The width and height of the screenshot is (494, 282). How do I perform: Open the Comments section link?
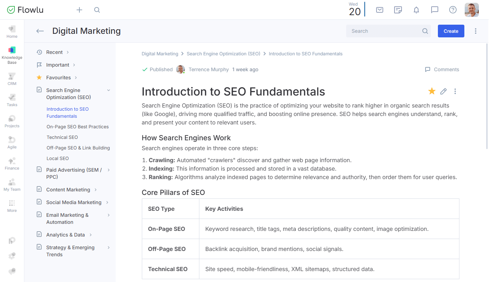tap(442, 69)
